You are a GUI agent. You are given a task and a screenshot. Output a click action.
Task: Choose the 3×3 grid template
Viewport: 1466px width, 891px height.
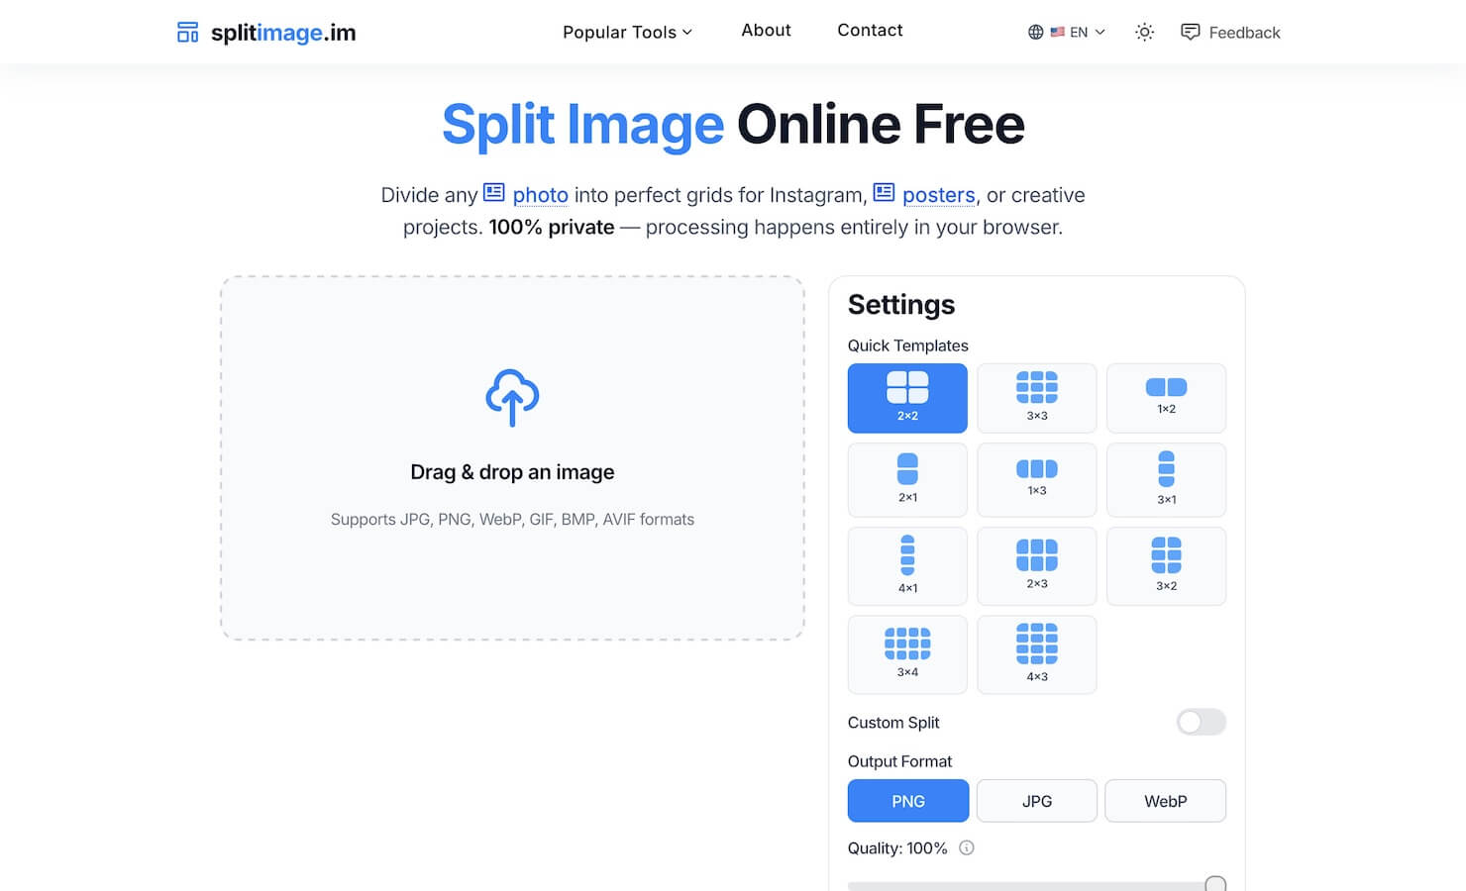tap(1037, 398)
